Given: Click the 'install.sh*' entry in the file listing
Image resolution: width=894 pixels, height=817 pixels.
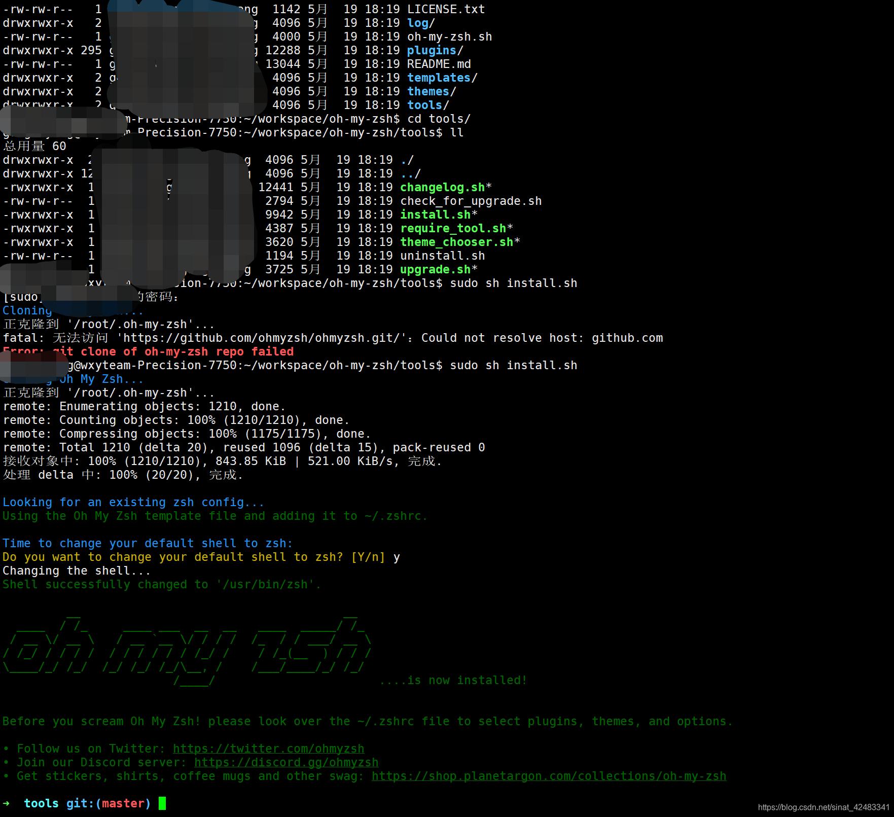Looking at the screenshot, I should (x=439, y=215).
